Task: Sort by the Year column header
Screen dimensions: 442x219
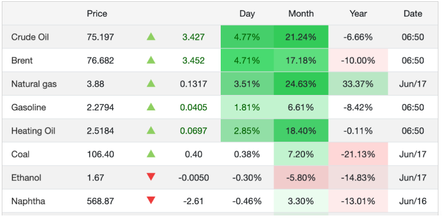Action: point(358,14)
